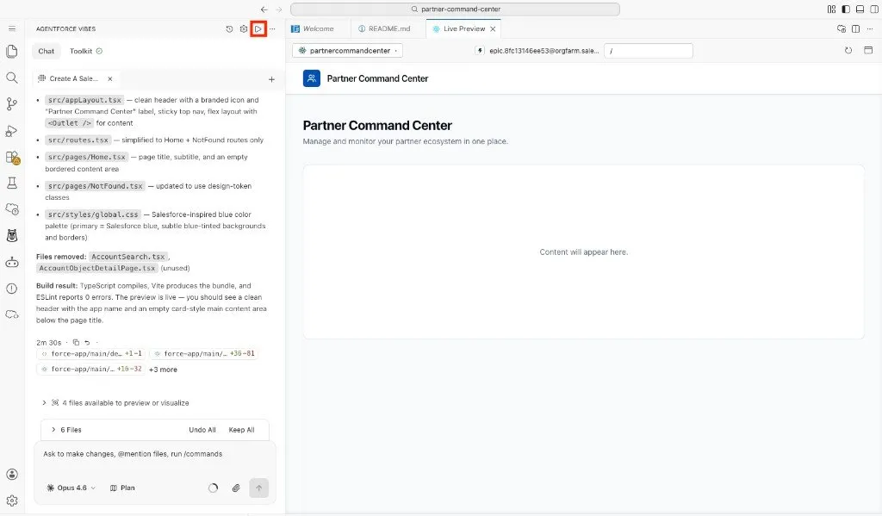The width and height of the screenshot is (882, 516).
Task: Switch to the Toolkit tab
Action: pos(85,51)
